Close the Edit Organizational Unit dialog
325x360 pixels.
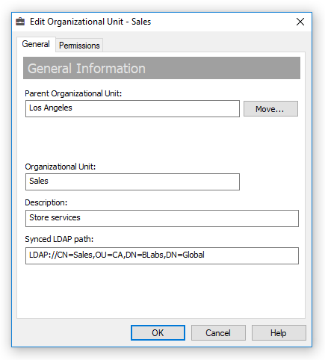(300, 22)
